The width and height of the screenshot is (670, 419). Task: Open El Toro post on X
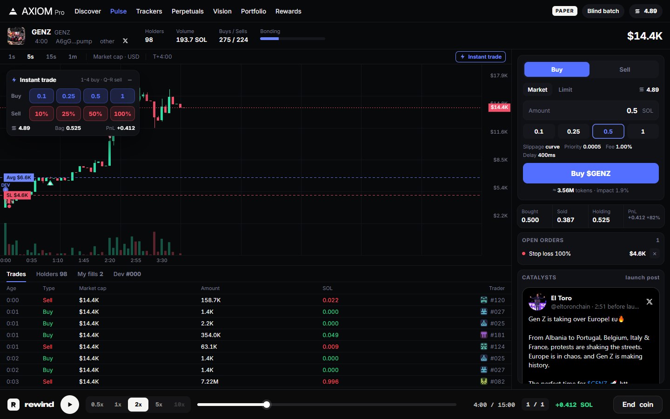coord(650,302)
